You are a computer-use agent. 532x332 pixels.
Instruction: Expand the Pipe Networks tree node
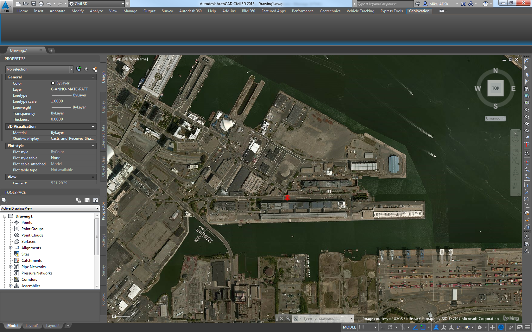pos(11,267)
